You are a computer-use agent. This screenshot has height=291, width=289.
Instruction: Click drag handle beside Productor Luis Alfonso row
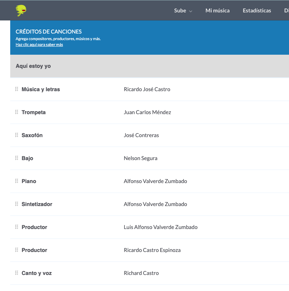17,227
